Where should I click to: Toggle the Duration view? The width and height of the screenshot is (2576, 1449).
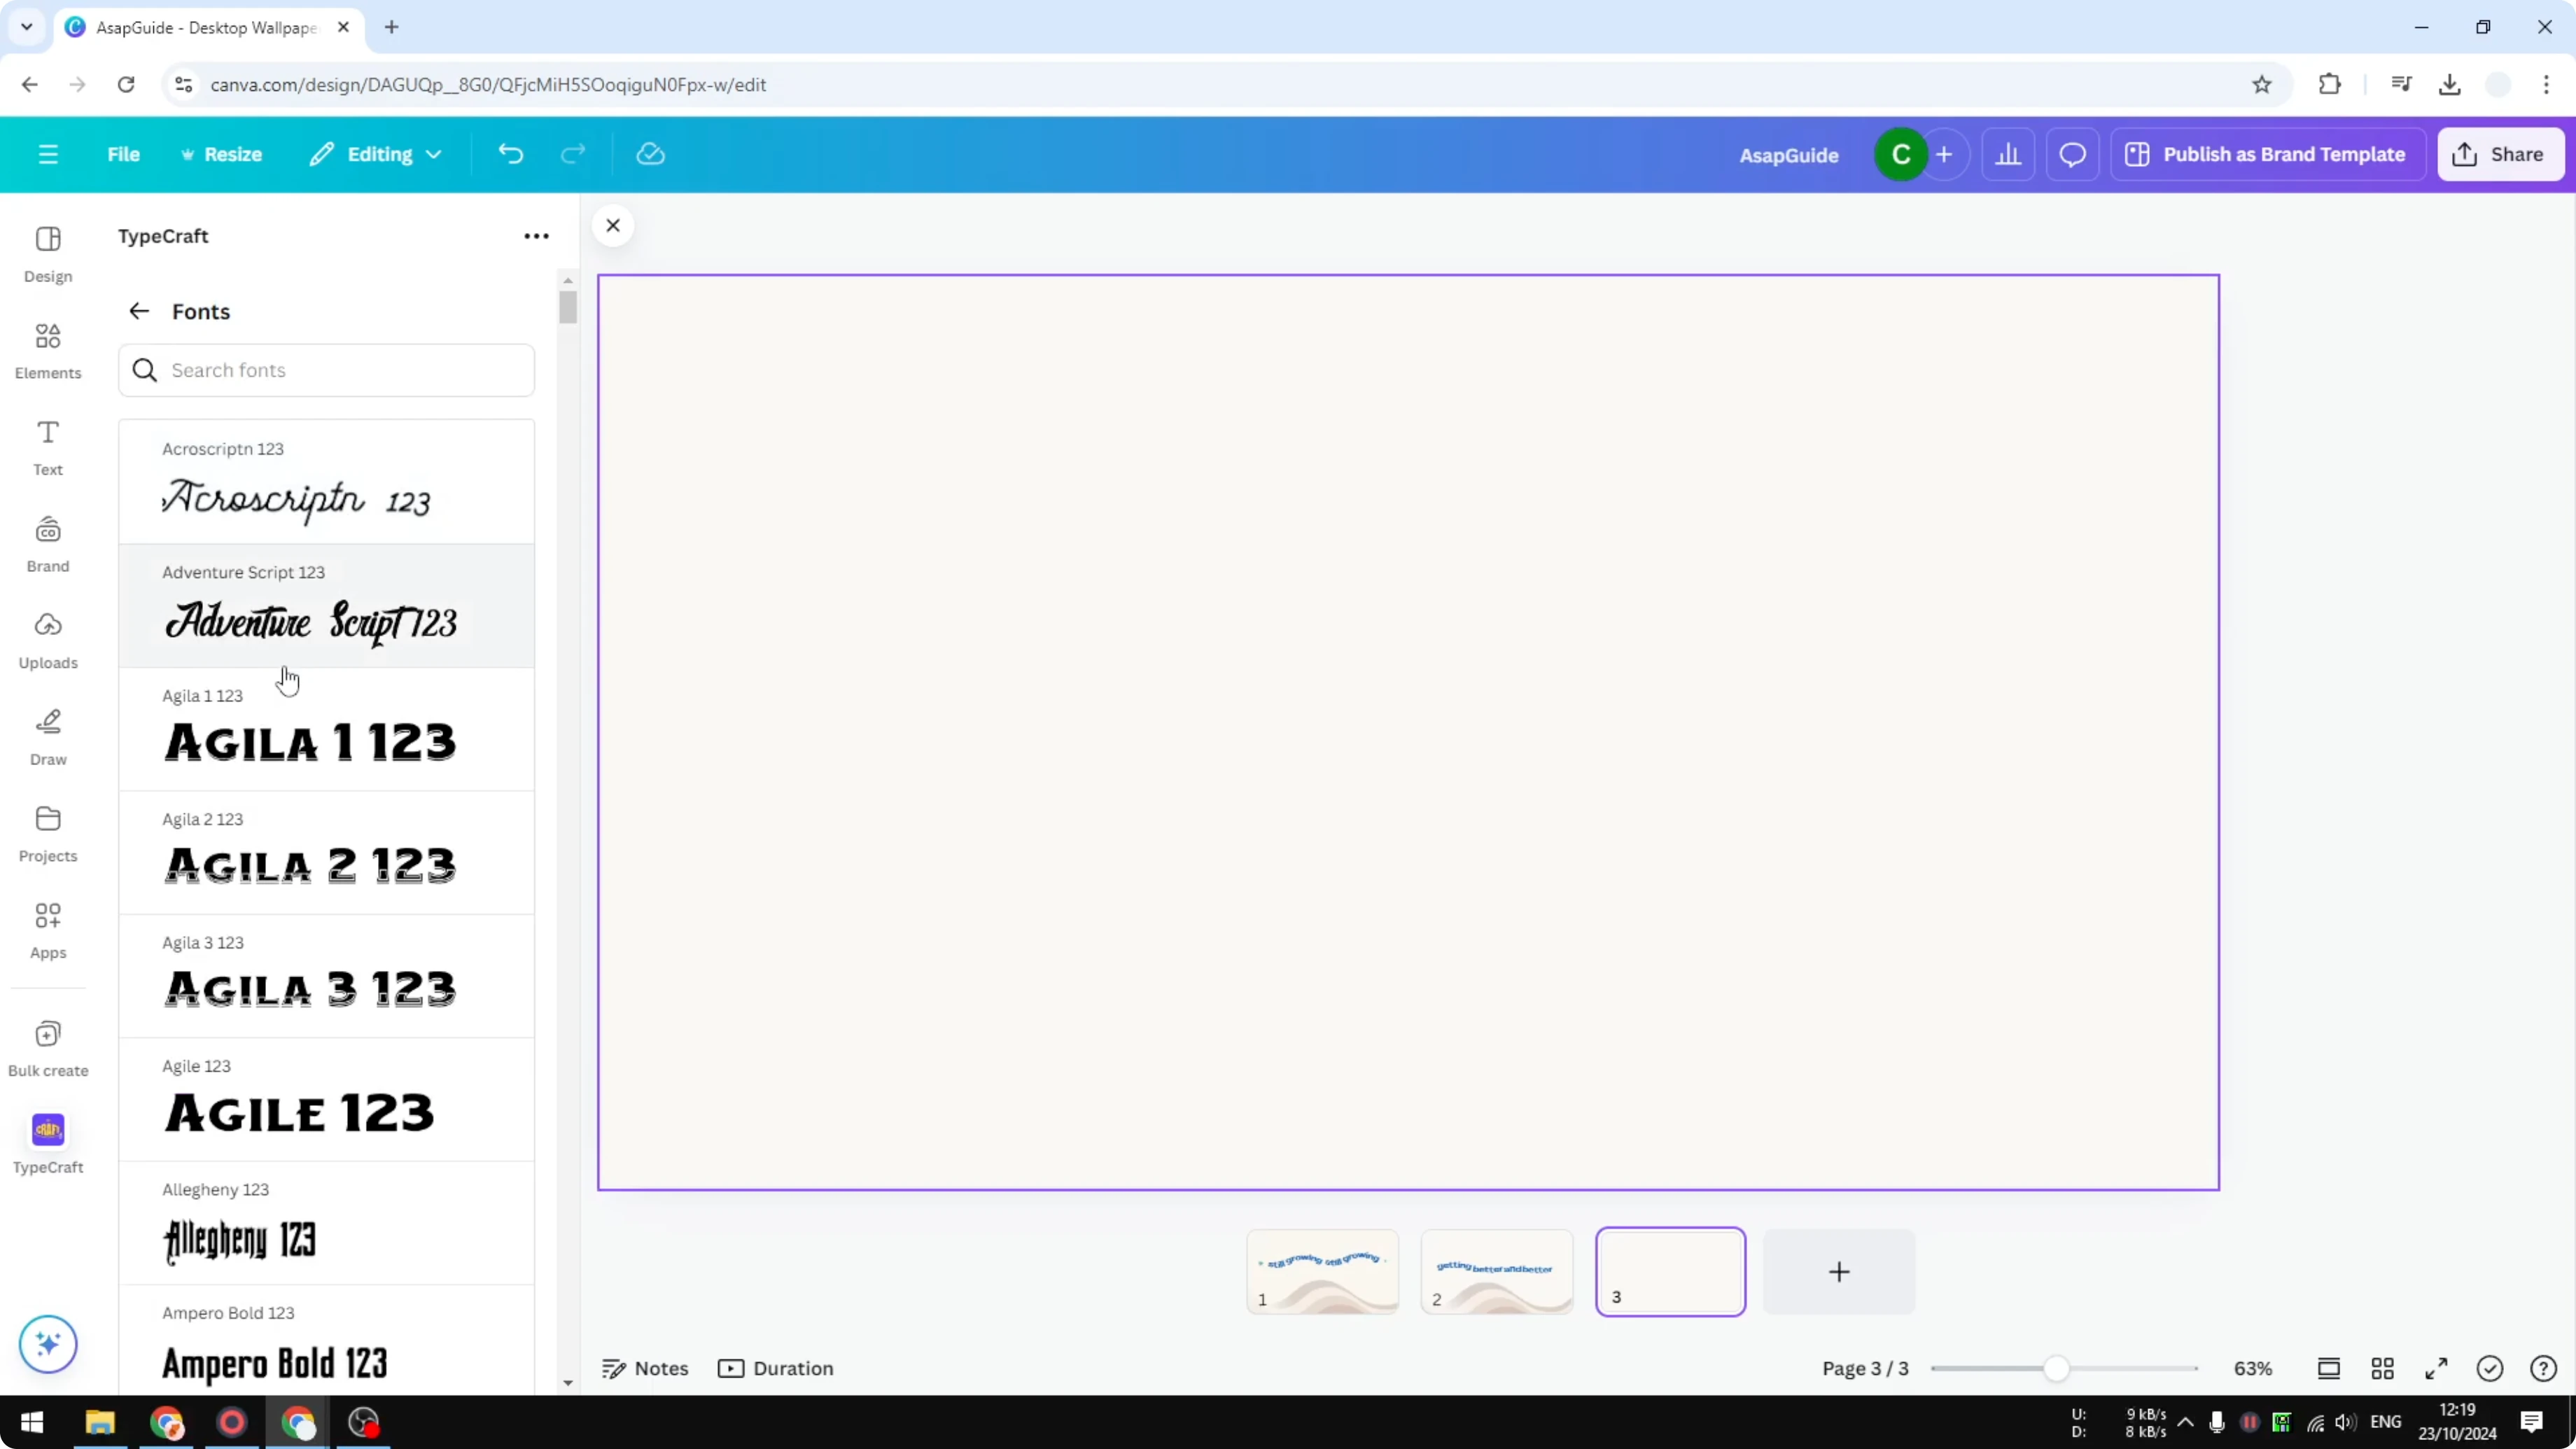pos(776,1368)
